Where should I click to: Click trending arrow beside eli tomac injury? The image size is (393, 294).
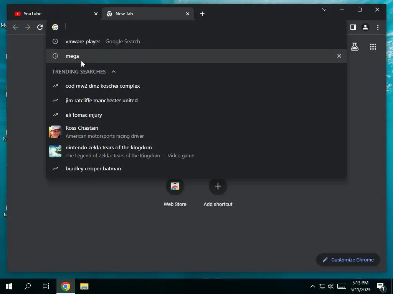55,115
